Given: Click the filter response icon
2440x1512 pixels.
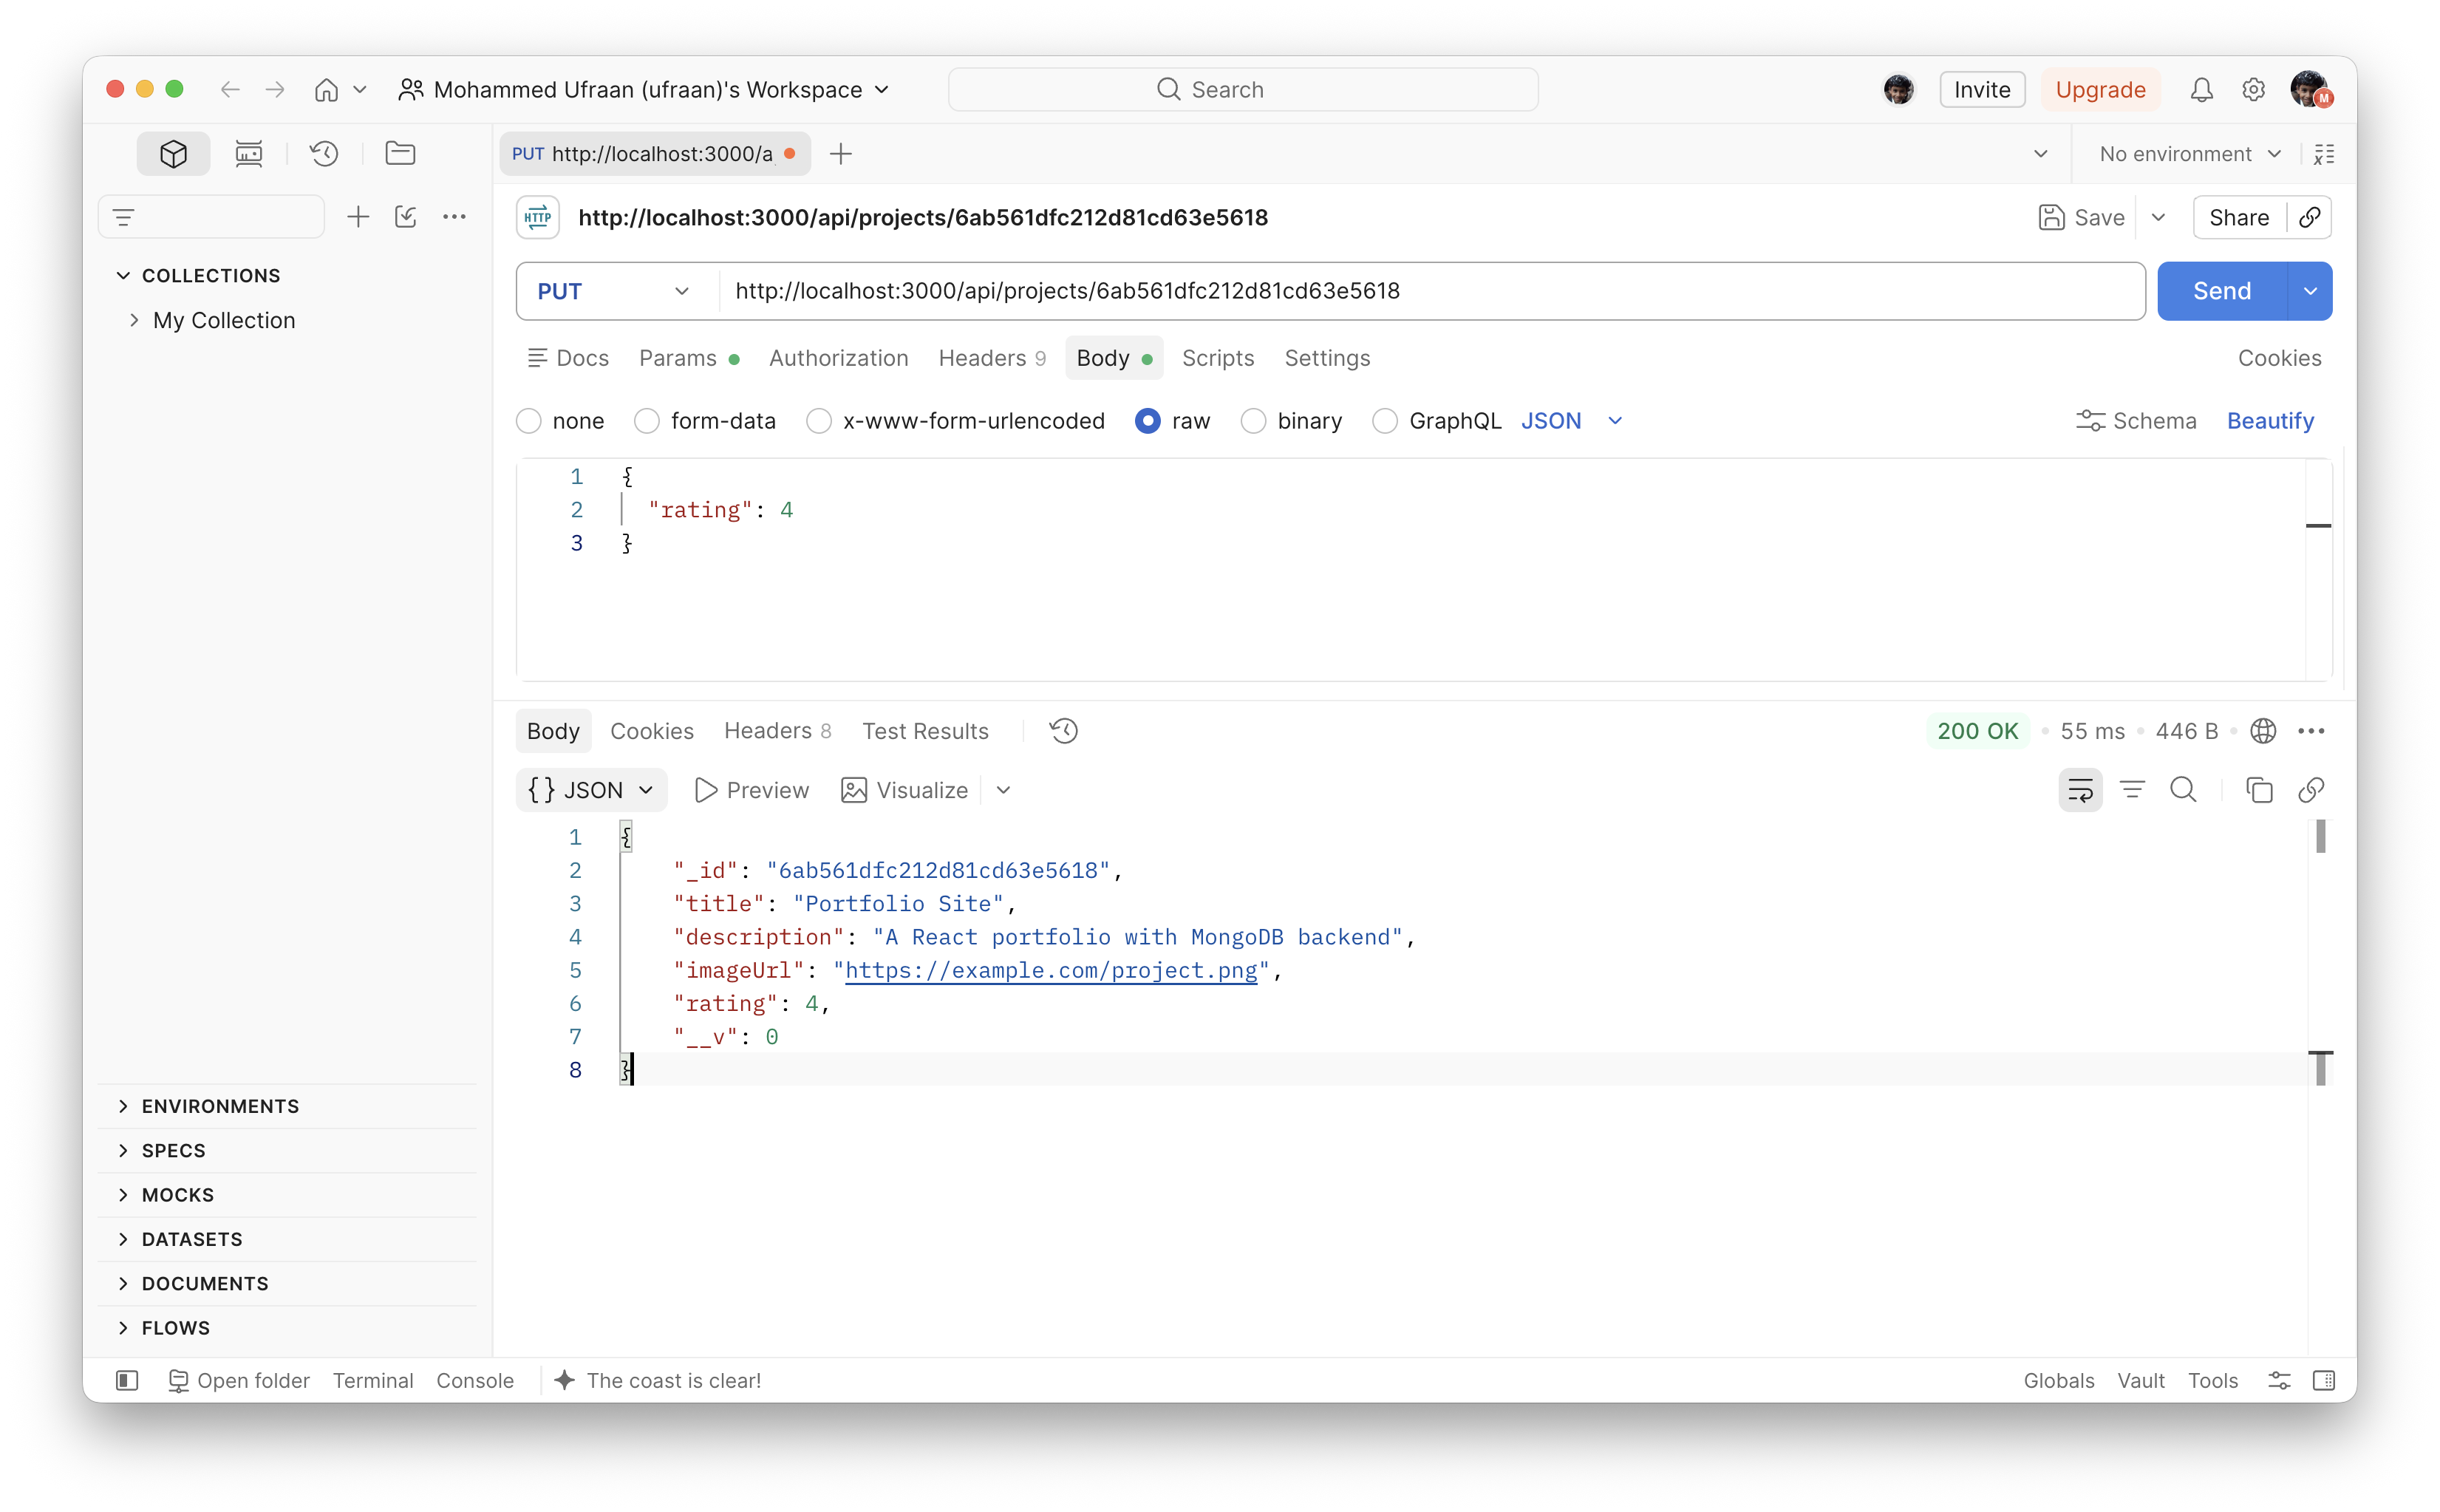Looking at the screenshot, I should 2132,790.
